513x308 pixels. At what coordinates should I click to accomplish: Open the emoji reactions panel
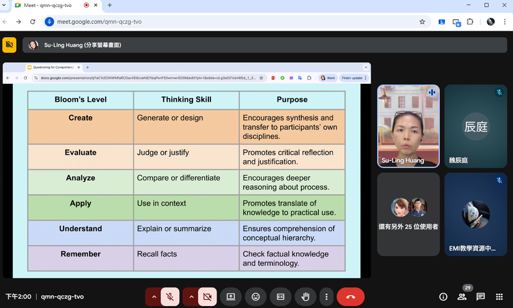click(x=255, y=297)
